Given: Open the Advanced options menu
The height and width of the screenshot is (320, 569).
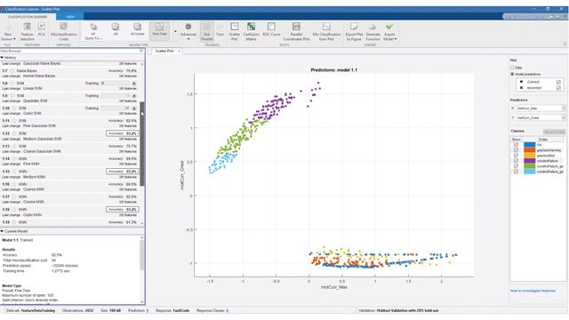Looking at the screenshot, I should [188, 31].
